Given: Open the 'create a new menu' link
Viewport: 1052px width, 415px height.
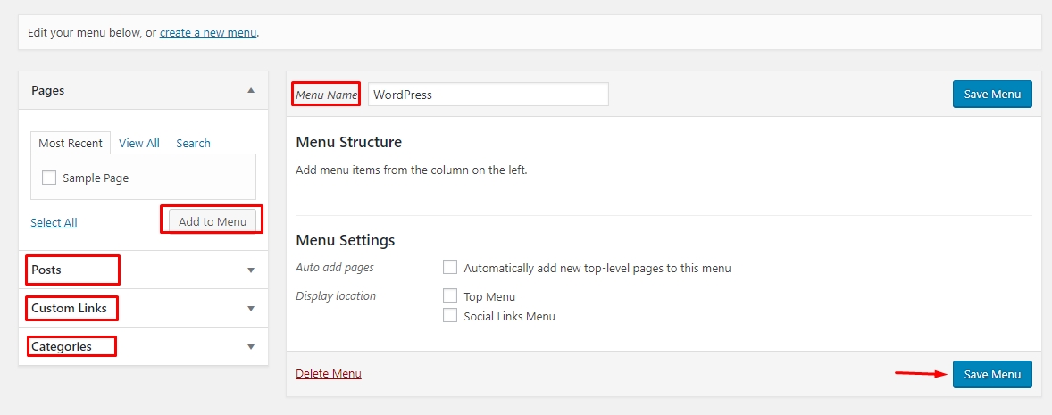Looking at the screenshot, I should [x=208, y=33].
